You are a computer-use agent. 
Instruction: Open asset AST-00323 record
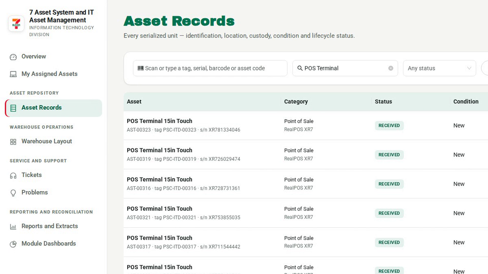159,121
